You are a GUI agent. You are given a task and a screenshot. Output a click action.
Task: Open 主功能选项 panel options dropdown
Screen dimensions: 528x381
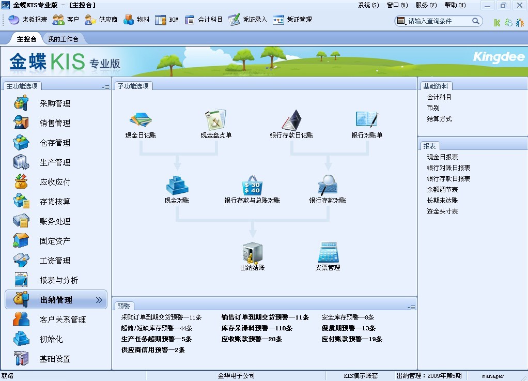point(105,87)
